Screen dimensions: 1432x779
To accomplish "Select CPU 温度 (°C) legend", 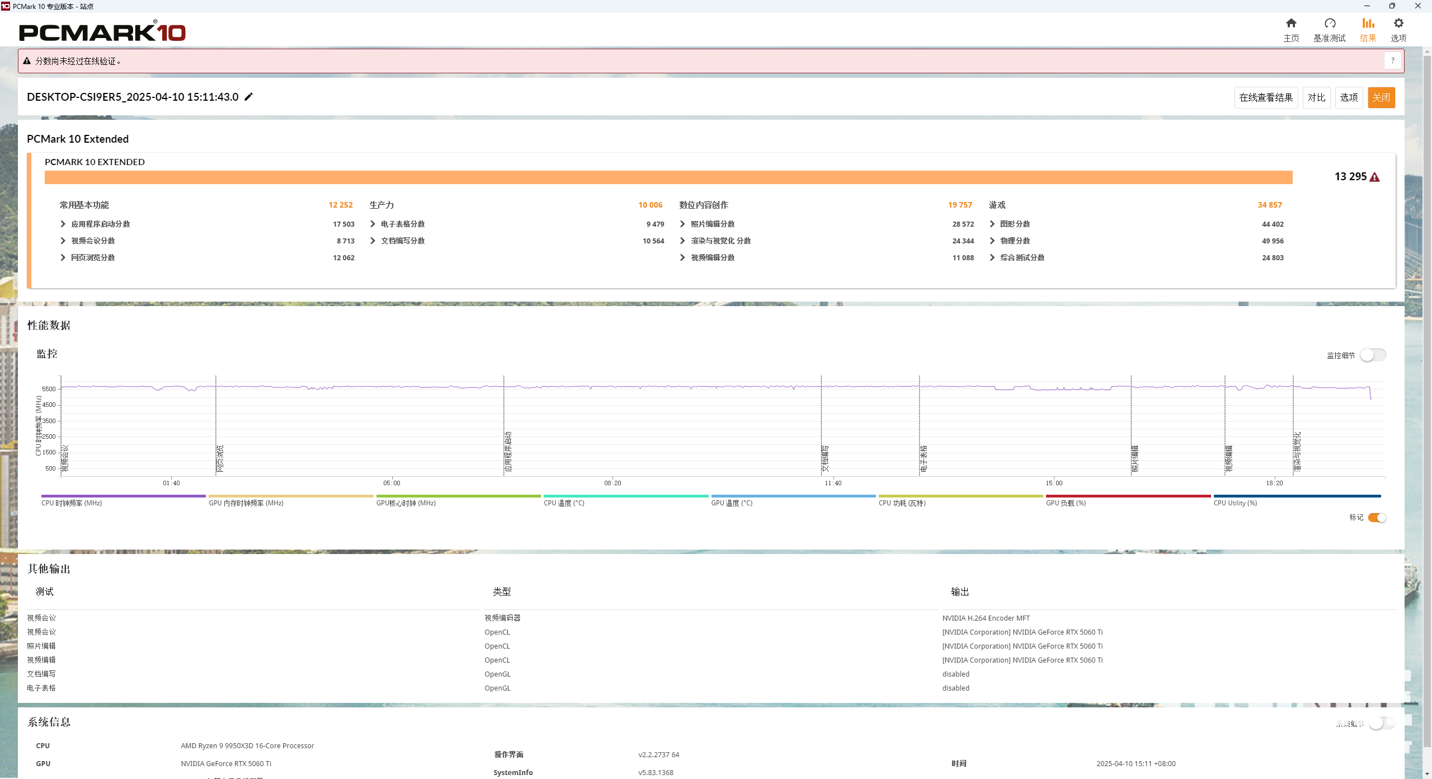I will tap(626, 500).
